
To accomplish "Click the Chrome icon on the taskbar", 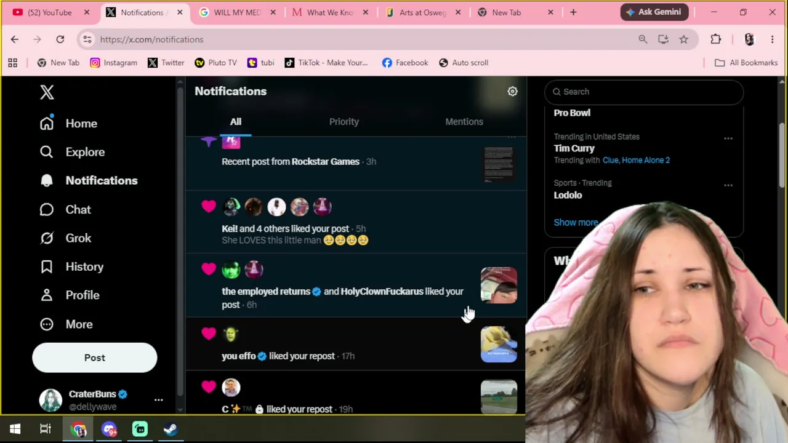I will pos(79,429).
